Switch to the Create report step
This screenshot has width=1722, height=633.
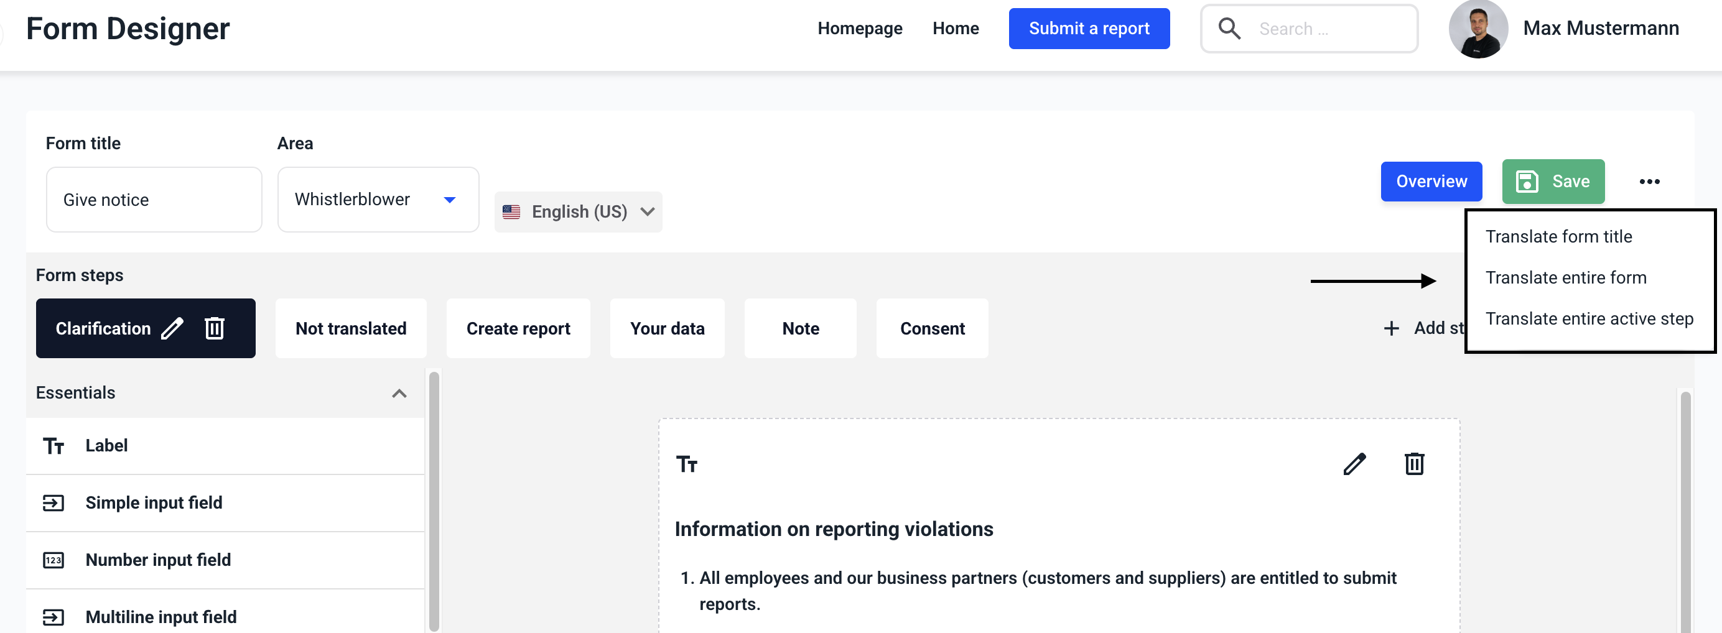pyautogui.click(x=518, y=328)
